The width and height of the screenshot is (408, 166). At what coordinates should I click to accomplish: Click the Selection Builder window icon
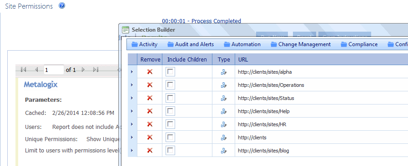click(x=126, y=30)
